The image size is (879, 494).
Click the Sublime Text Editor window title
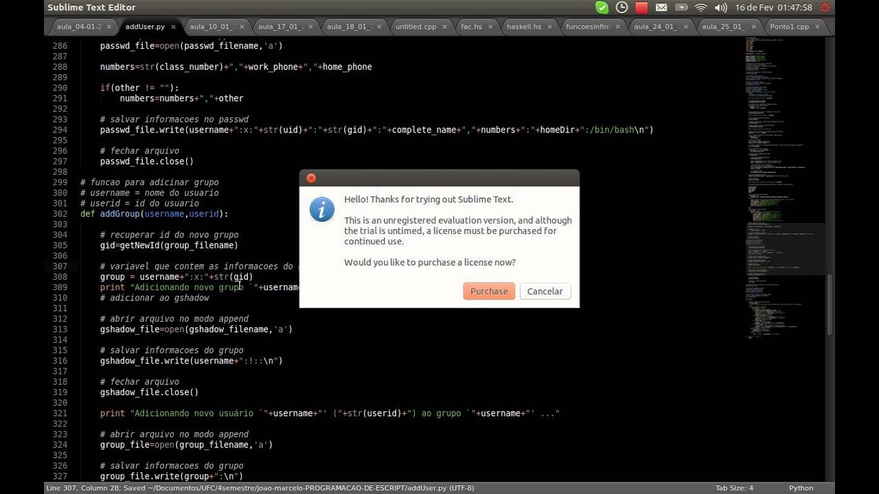coord(91,8)
